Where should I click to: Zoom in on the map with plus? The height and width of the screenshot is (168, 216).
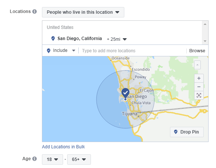pos(199,78)
